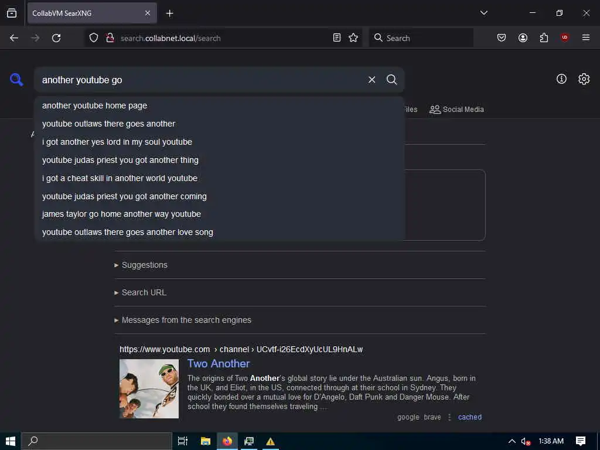This screenshot has width=600, height=450.
Task: Open the clock showing 1:38 AM
Action: coord(551,441)
